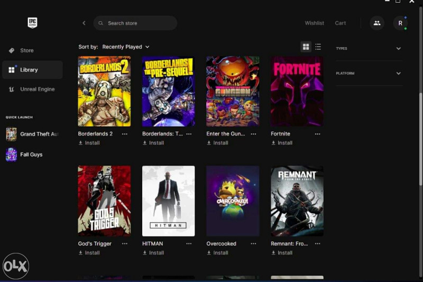This screenshot has height=282, width=423.
Task: Open the Friends list icon
Action: (x=376, y=23)
